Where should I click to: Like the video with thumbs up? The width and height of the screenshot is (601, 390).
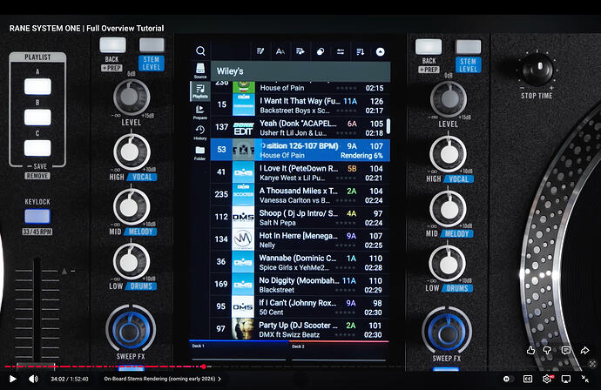click(x=530, y=350)
